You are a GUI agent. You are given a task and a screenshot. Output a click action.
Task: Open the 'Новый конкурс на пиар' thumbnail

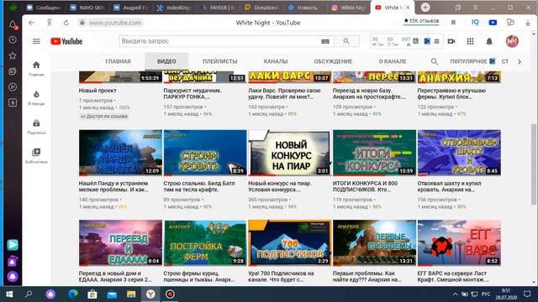tap(290, 153)
